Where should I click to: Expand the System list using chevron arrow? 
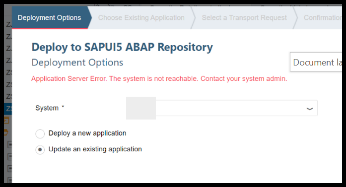[x=310, y=109]
